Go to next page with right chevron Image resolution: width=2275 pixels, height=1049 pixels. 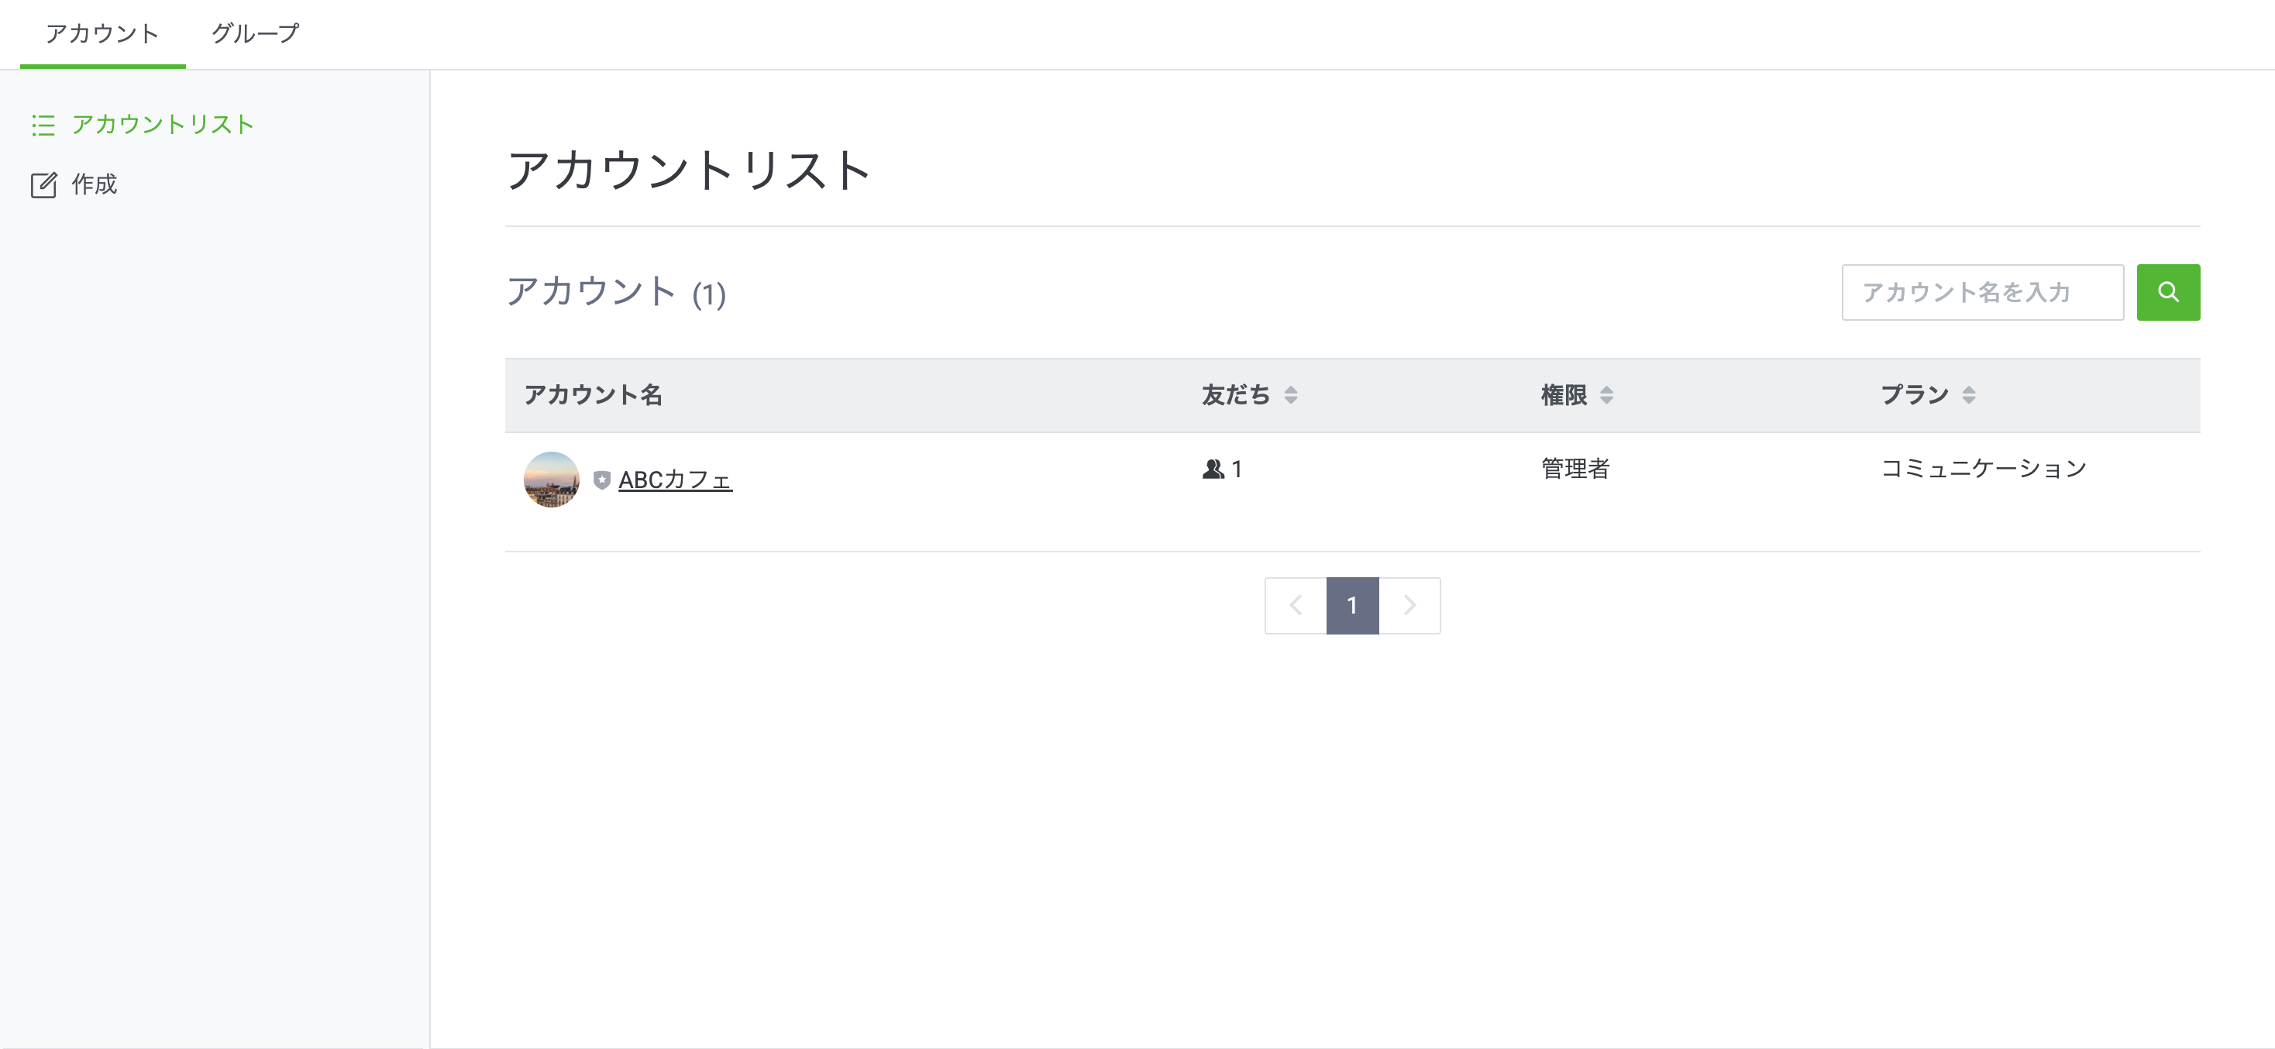1409,606
